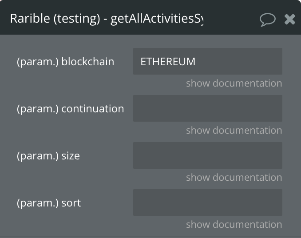This screenshot has height=238, width=301.
Task: Activate the empty sort parameter field
Action: [208, 202]
